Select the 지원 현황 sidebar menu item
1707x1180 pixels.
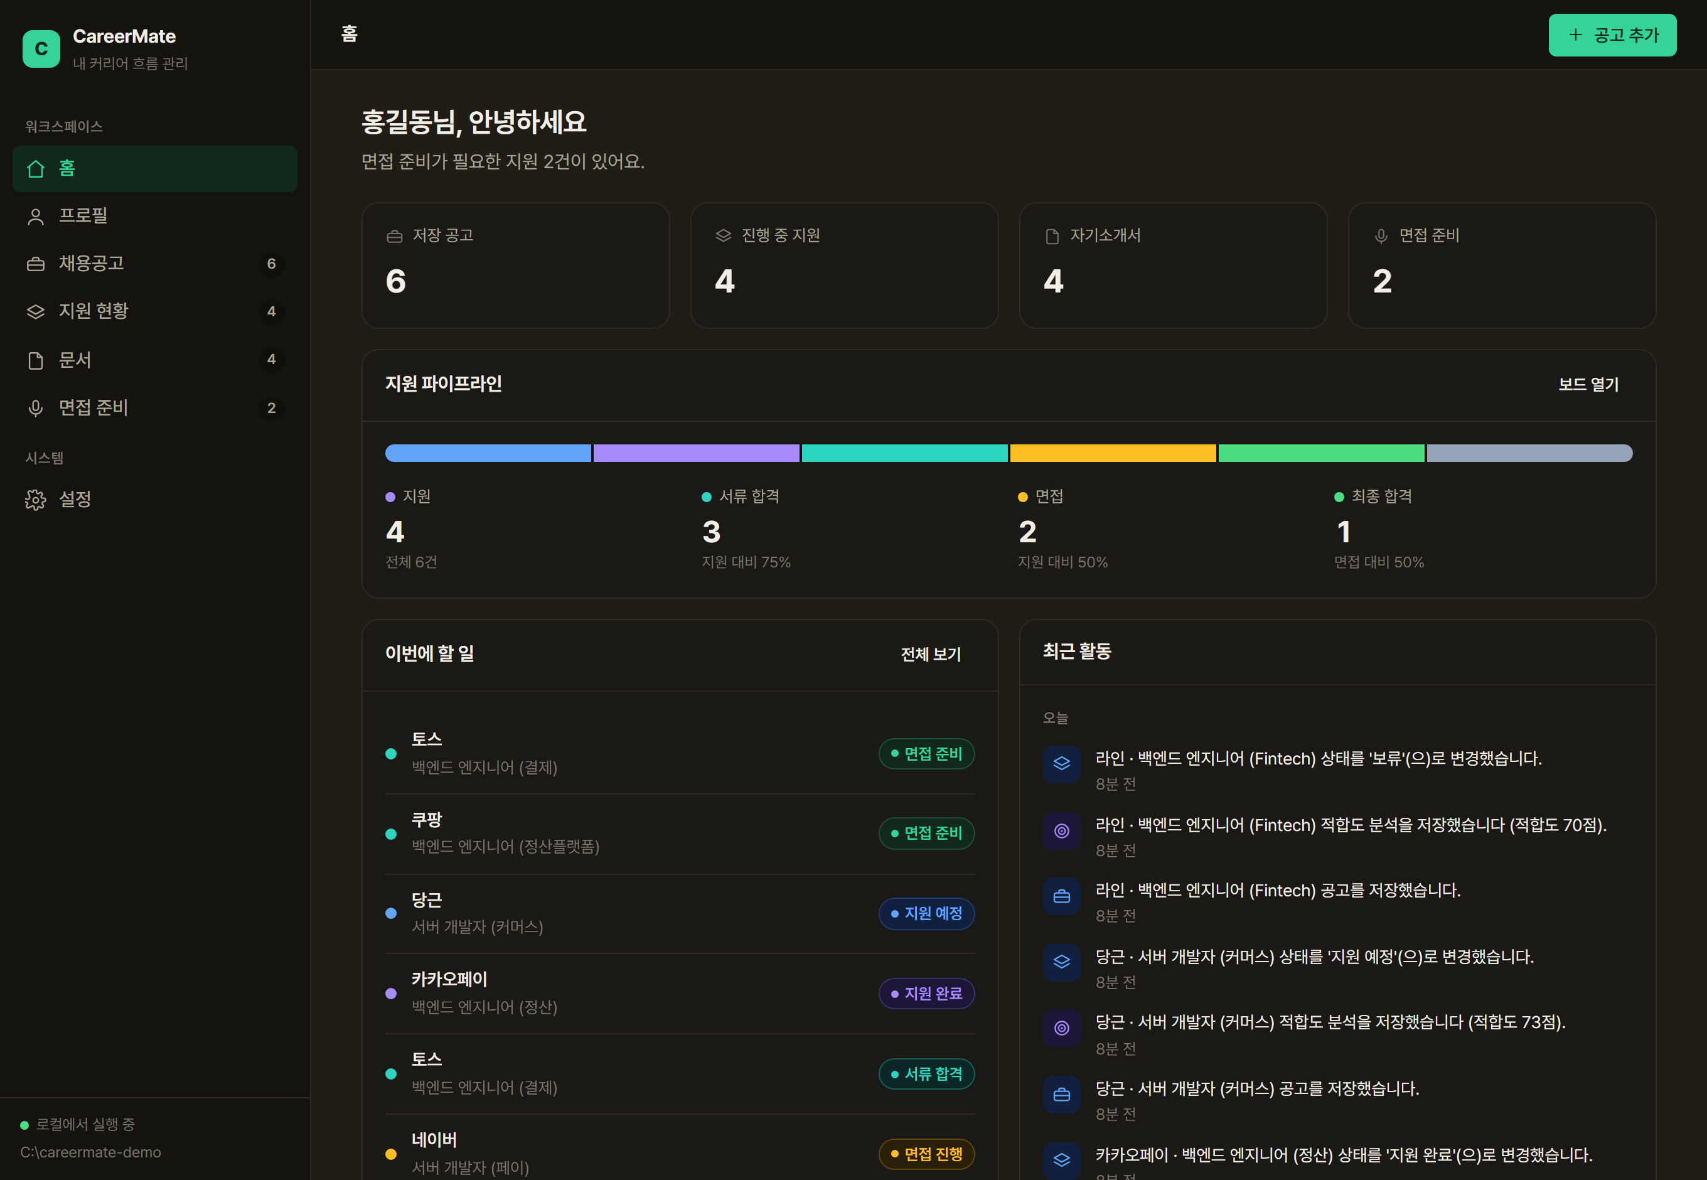(x=155, y=311)
